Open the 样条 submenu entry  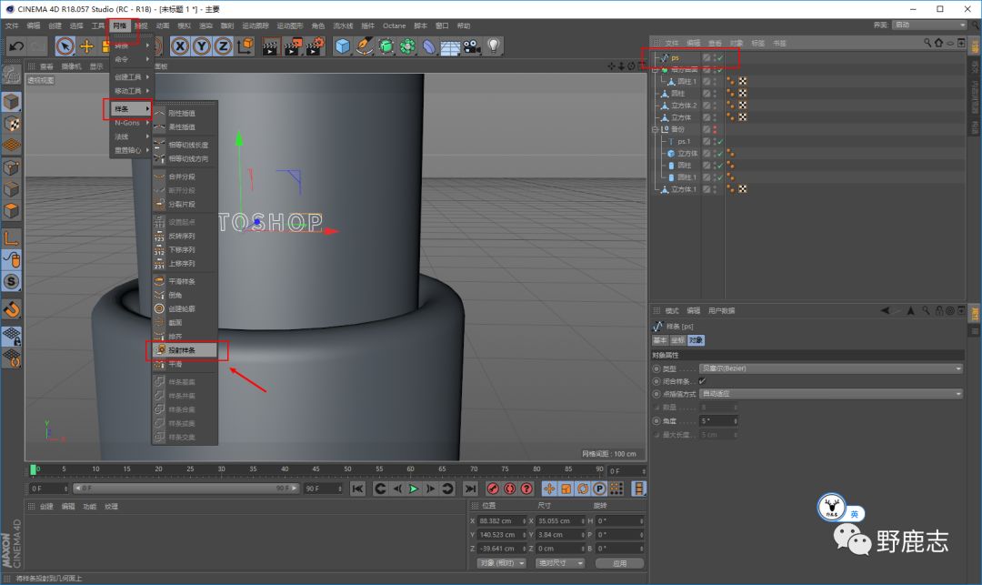[x=127, y=109]
